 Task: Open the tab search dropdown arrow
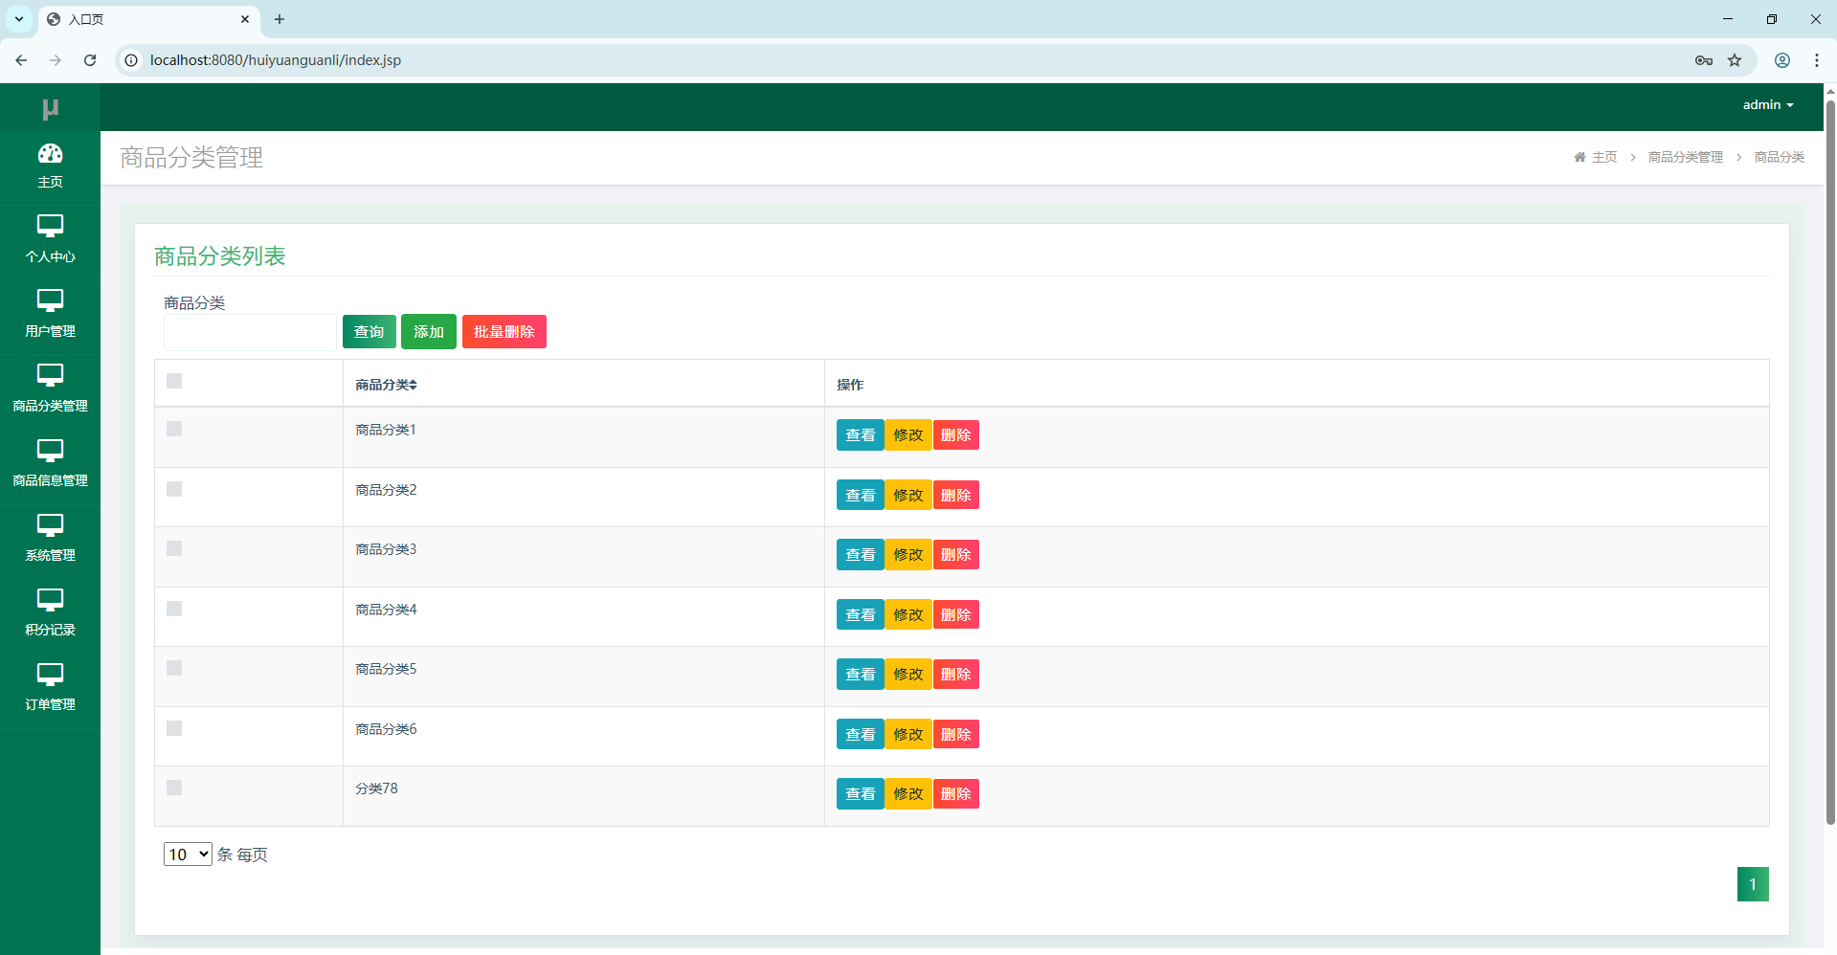pos(19,19)
